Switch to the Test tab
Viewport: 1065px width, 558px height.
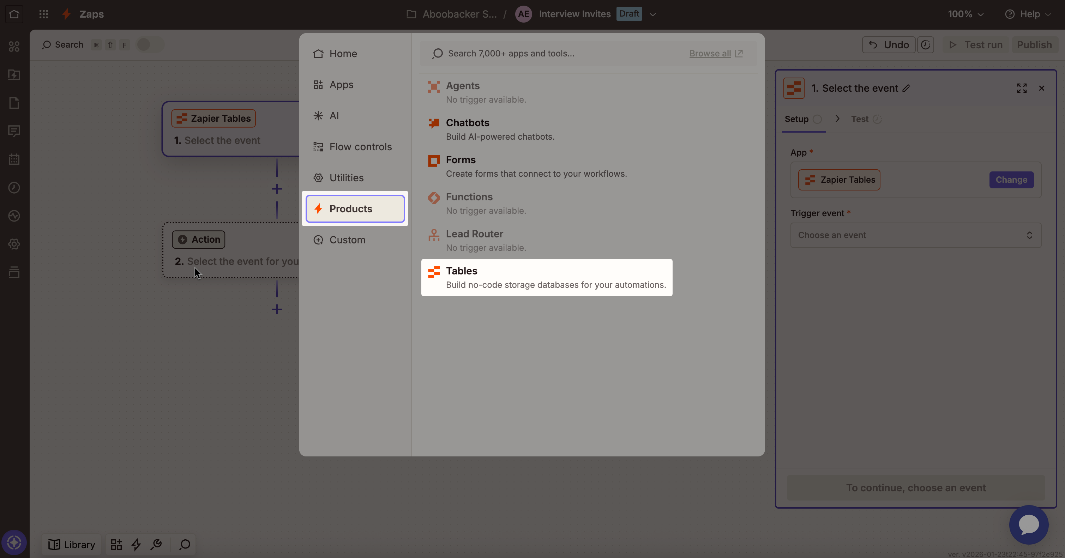pos(860,119)
